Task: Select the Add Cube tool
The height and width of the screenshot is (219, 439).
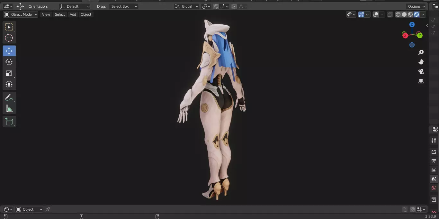Action: tap(9, 122)
